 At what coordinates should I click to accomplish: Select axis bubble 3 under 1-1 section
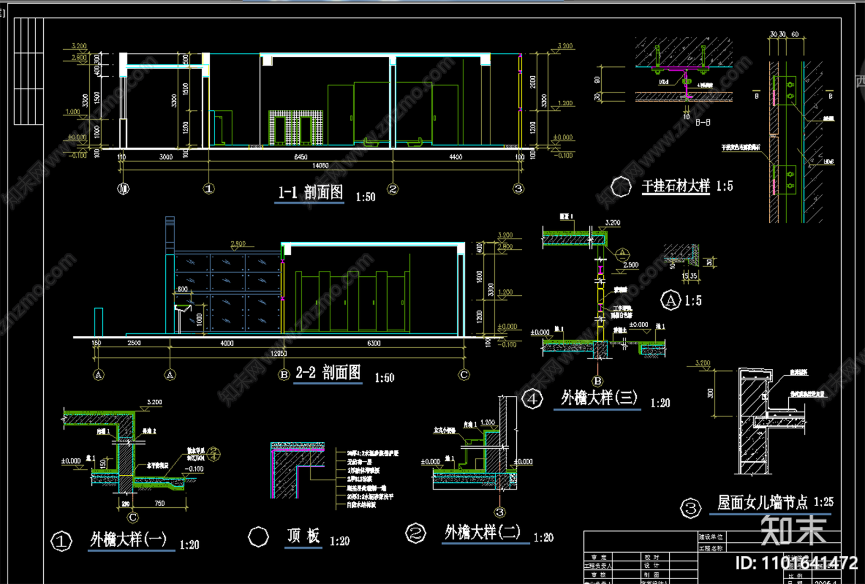pos(518,189)
